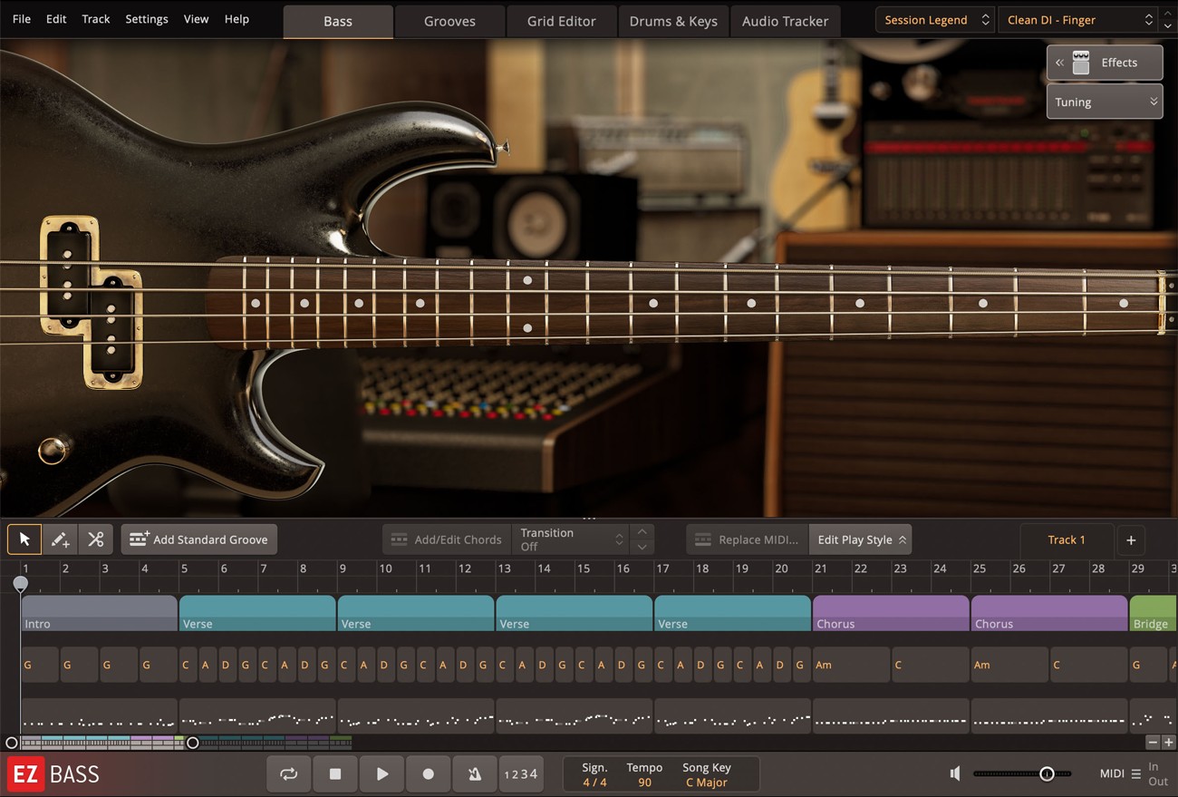Switch to the Audio Tracker tab
This screenshot has width=1178, height=797.
[x=786, y=22]
